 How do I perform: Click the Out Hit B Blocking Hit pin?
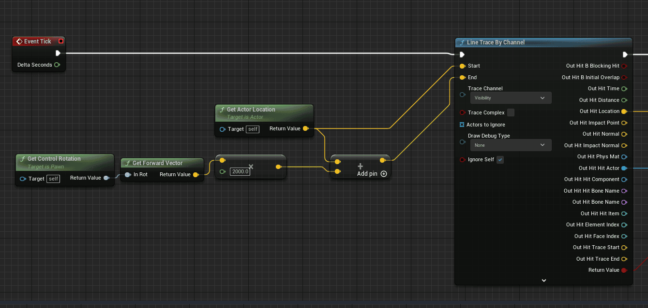point(624,66)
